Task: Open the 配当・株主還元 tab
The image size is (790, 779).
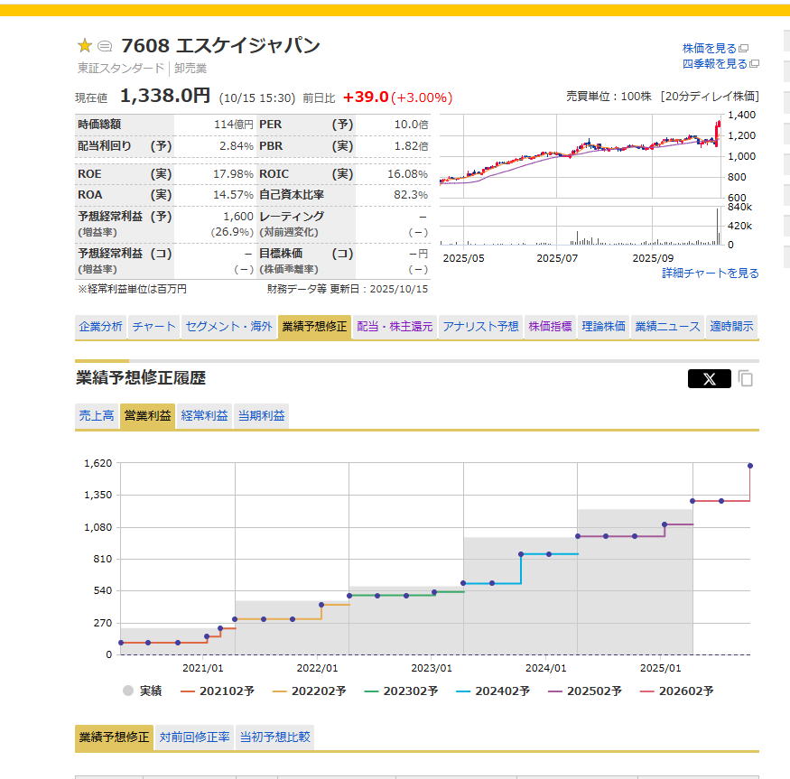Action: [395, 327]
